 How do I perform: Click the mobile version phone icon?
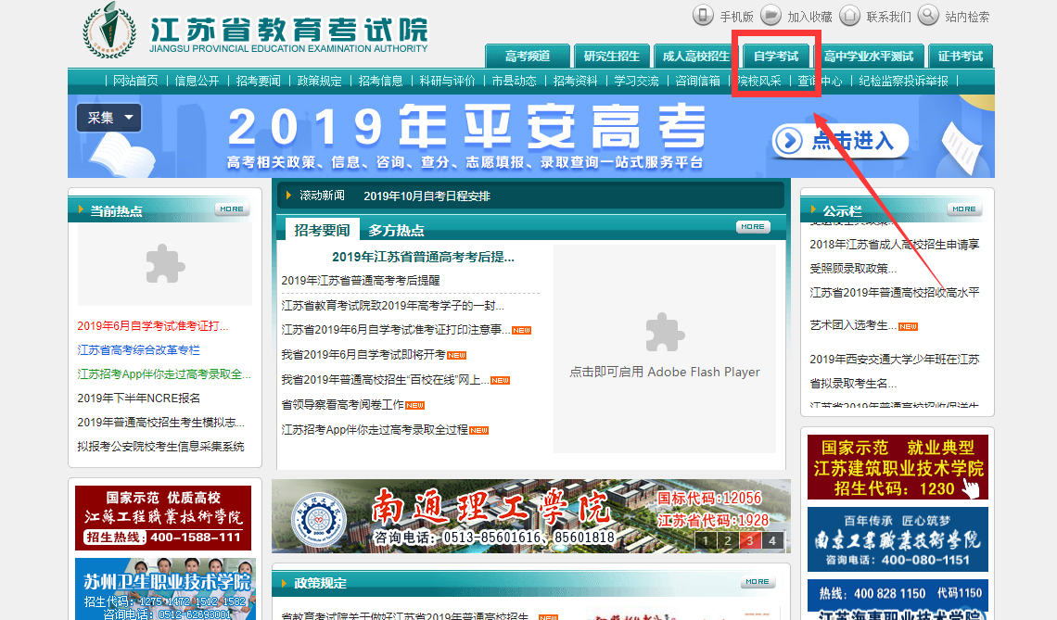coord(704,16)
